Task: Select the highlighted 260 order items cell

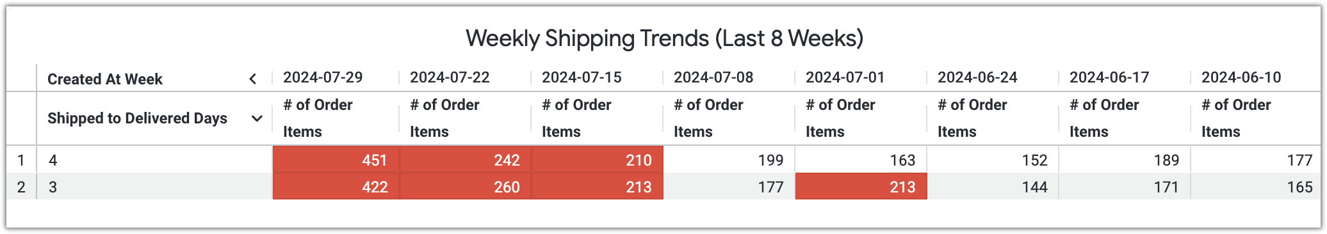Action: point(466,187)
